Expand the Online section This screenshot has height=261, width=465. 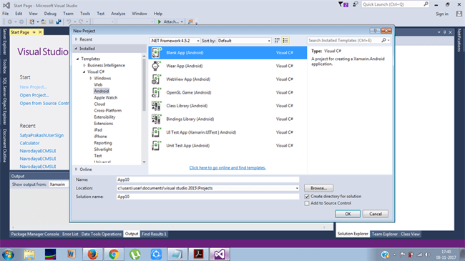pos(77,169)
